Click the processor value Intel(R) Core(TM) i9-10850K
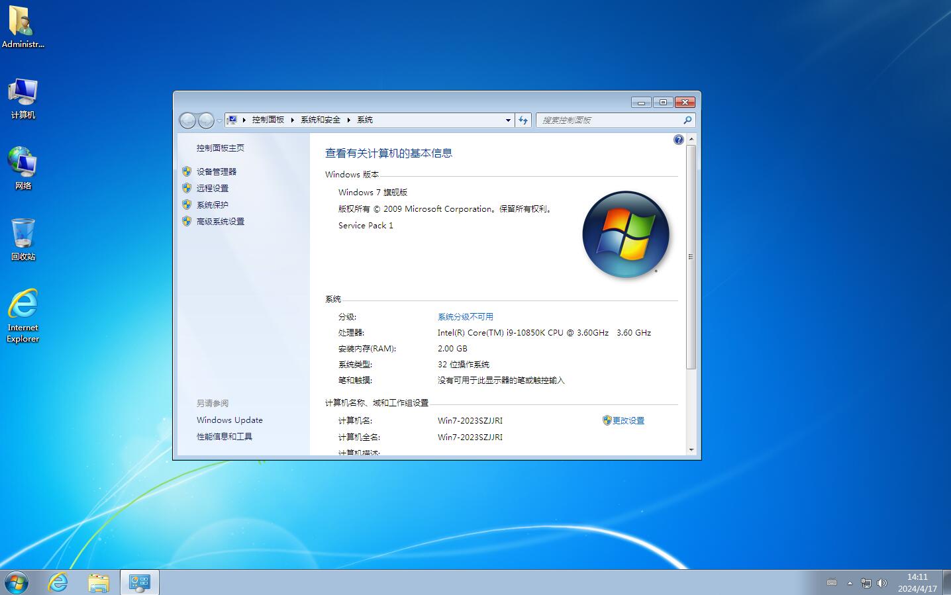Image resolution: width=951 pixels, height=595 pixels. pyautogui.click(x=544, y=332)
